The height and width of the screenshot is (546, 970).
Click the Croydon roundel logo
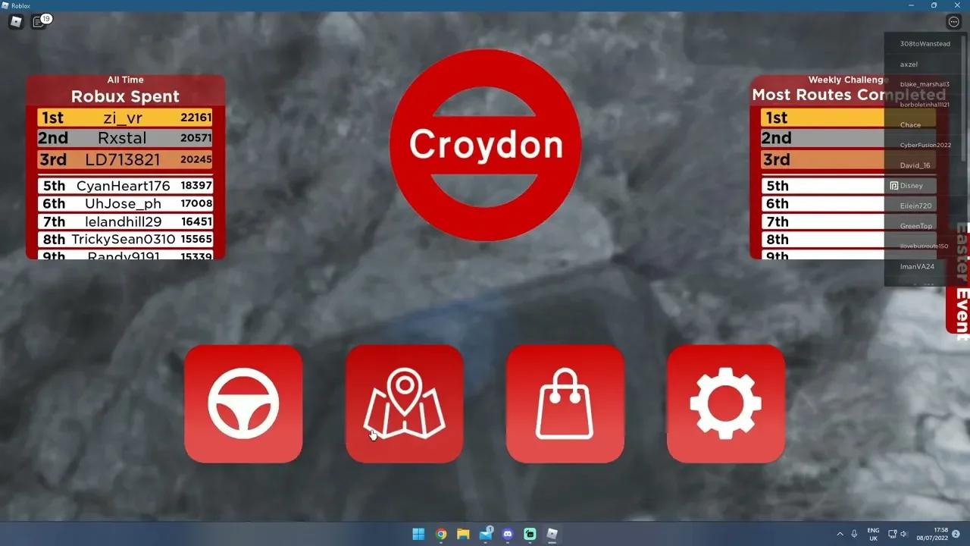[x=485, y=146]
